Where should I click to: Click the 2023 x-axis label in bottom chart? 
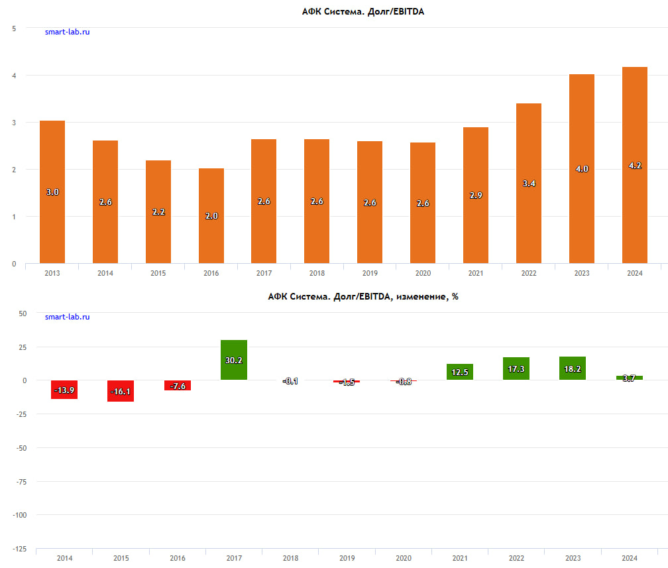click(x=573, y=558)
